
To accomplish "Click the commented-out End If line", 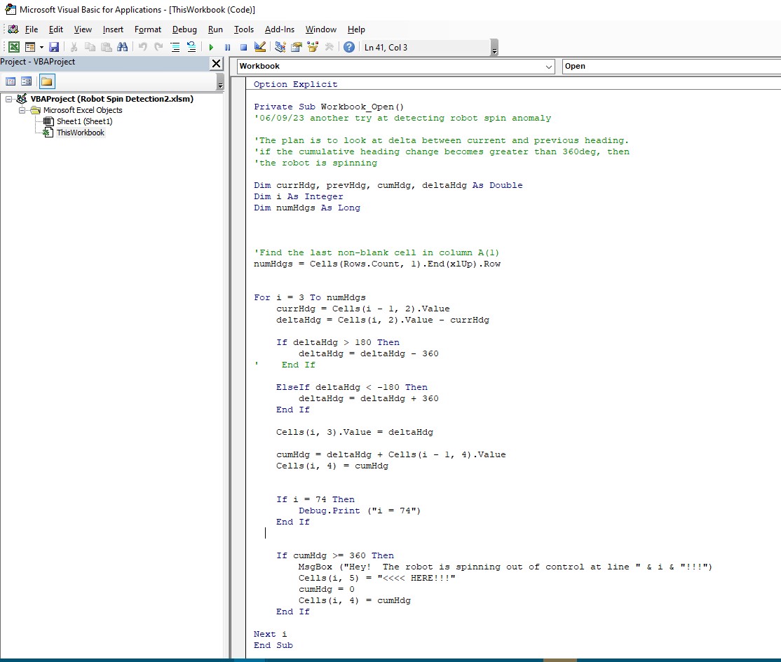I will point(285,365).
